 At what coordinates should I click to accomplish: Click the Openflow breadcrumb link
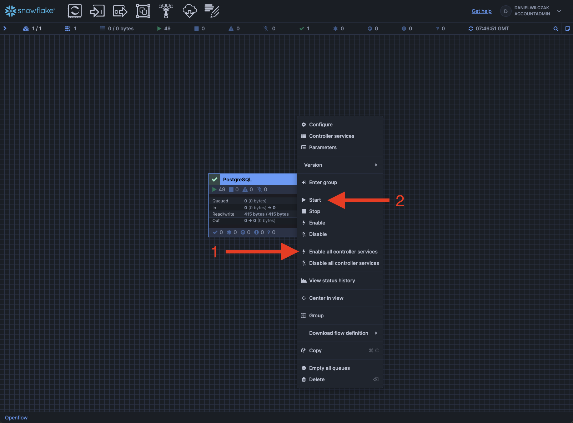click(16, 418)
